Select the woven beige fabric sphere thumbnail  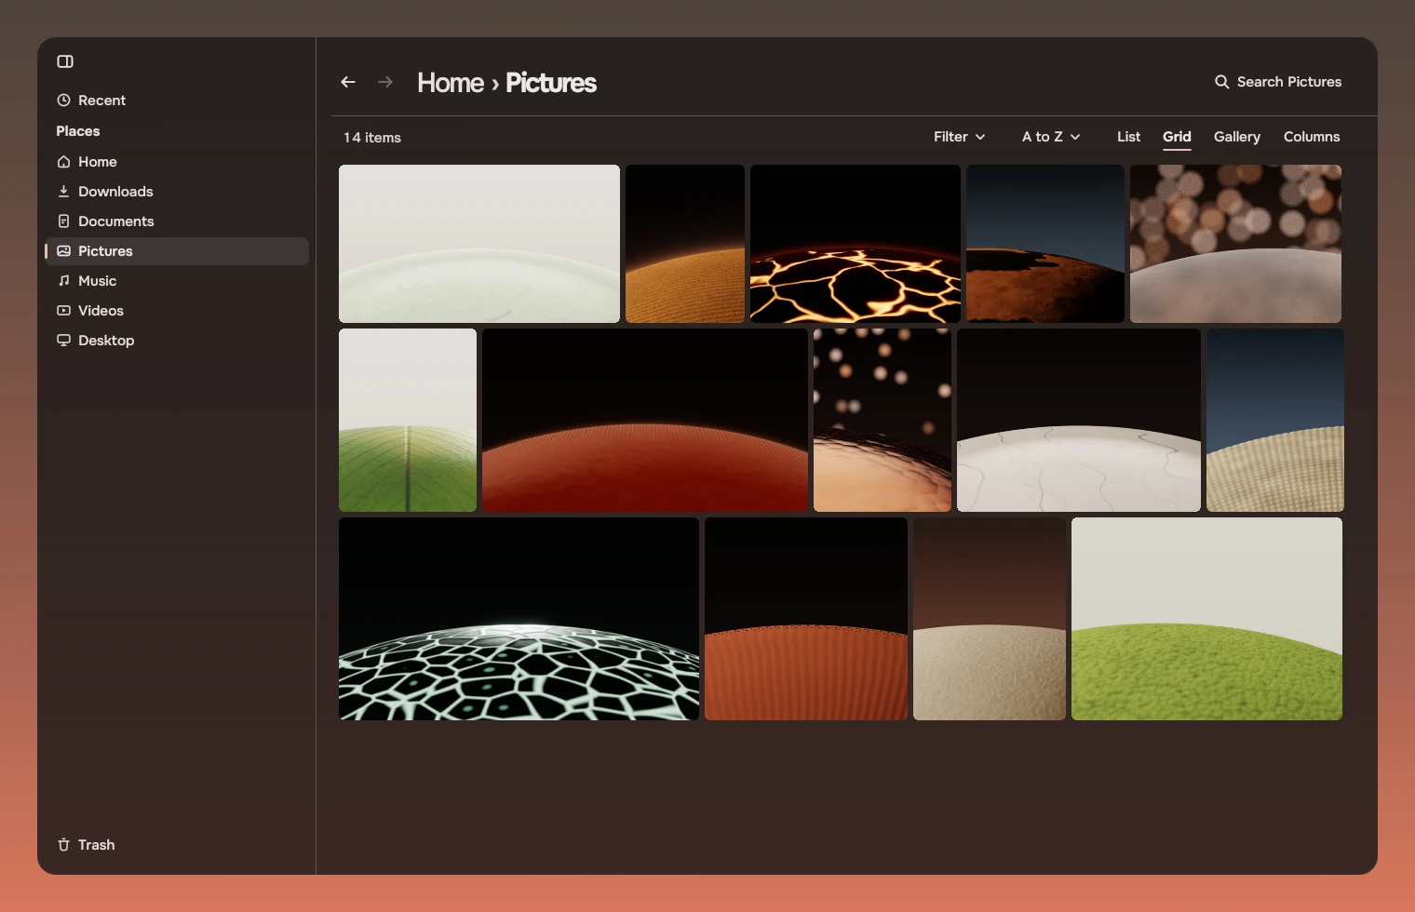1275,420
